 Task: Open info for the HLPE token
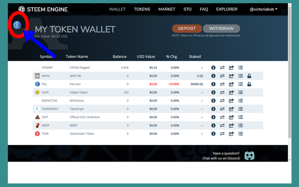(213, 92)
